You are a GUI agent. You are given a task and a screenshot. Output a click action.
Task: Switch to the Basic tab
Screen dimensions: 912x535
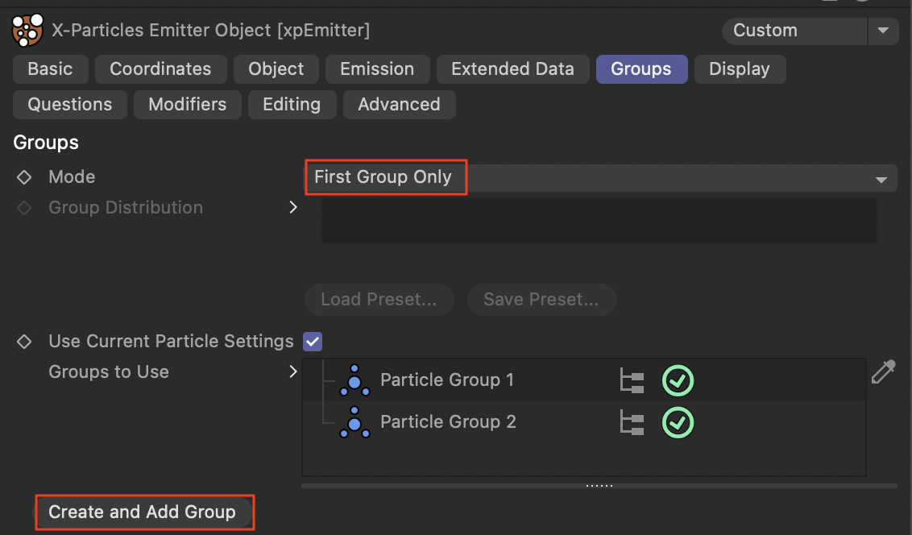51,69
